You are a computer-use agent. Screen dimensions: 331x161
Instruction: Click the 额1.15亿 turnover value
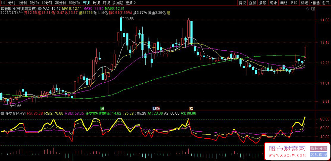click(x=101, y=13)
